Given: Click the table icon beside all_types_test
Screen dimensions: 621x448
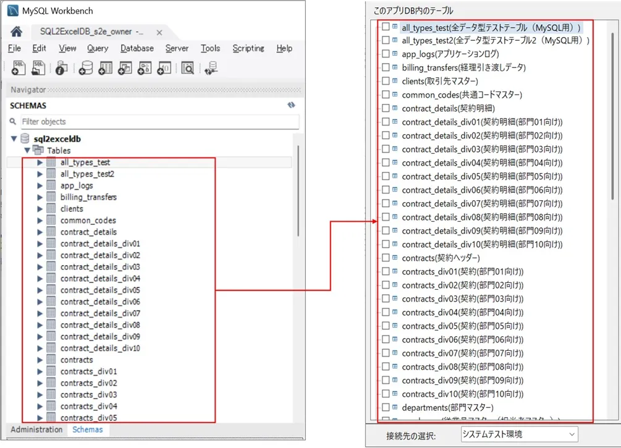Looking at the screenshot, I should (x=51, y=162).
